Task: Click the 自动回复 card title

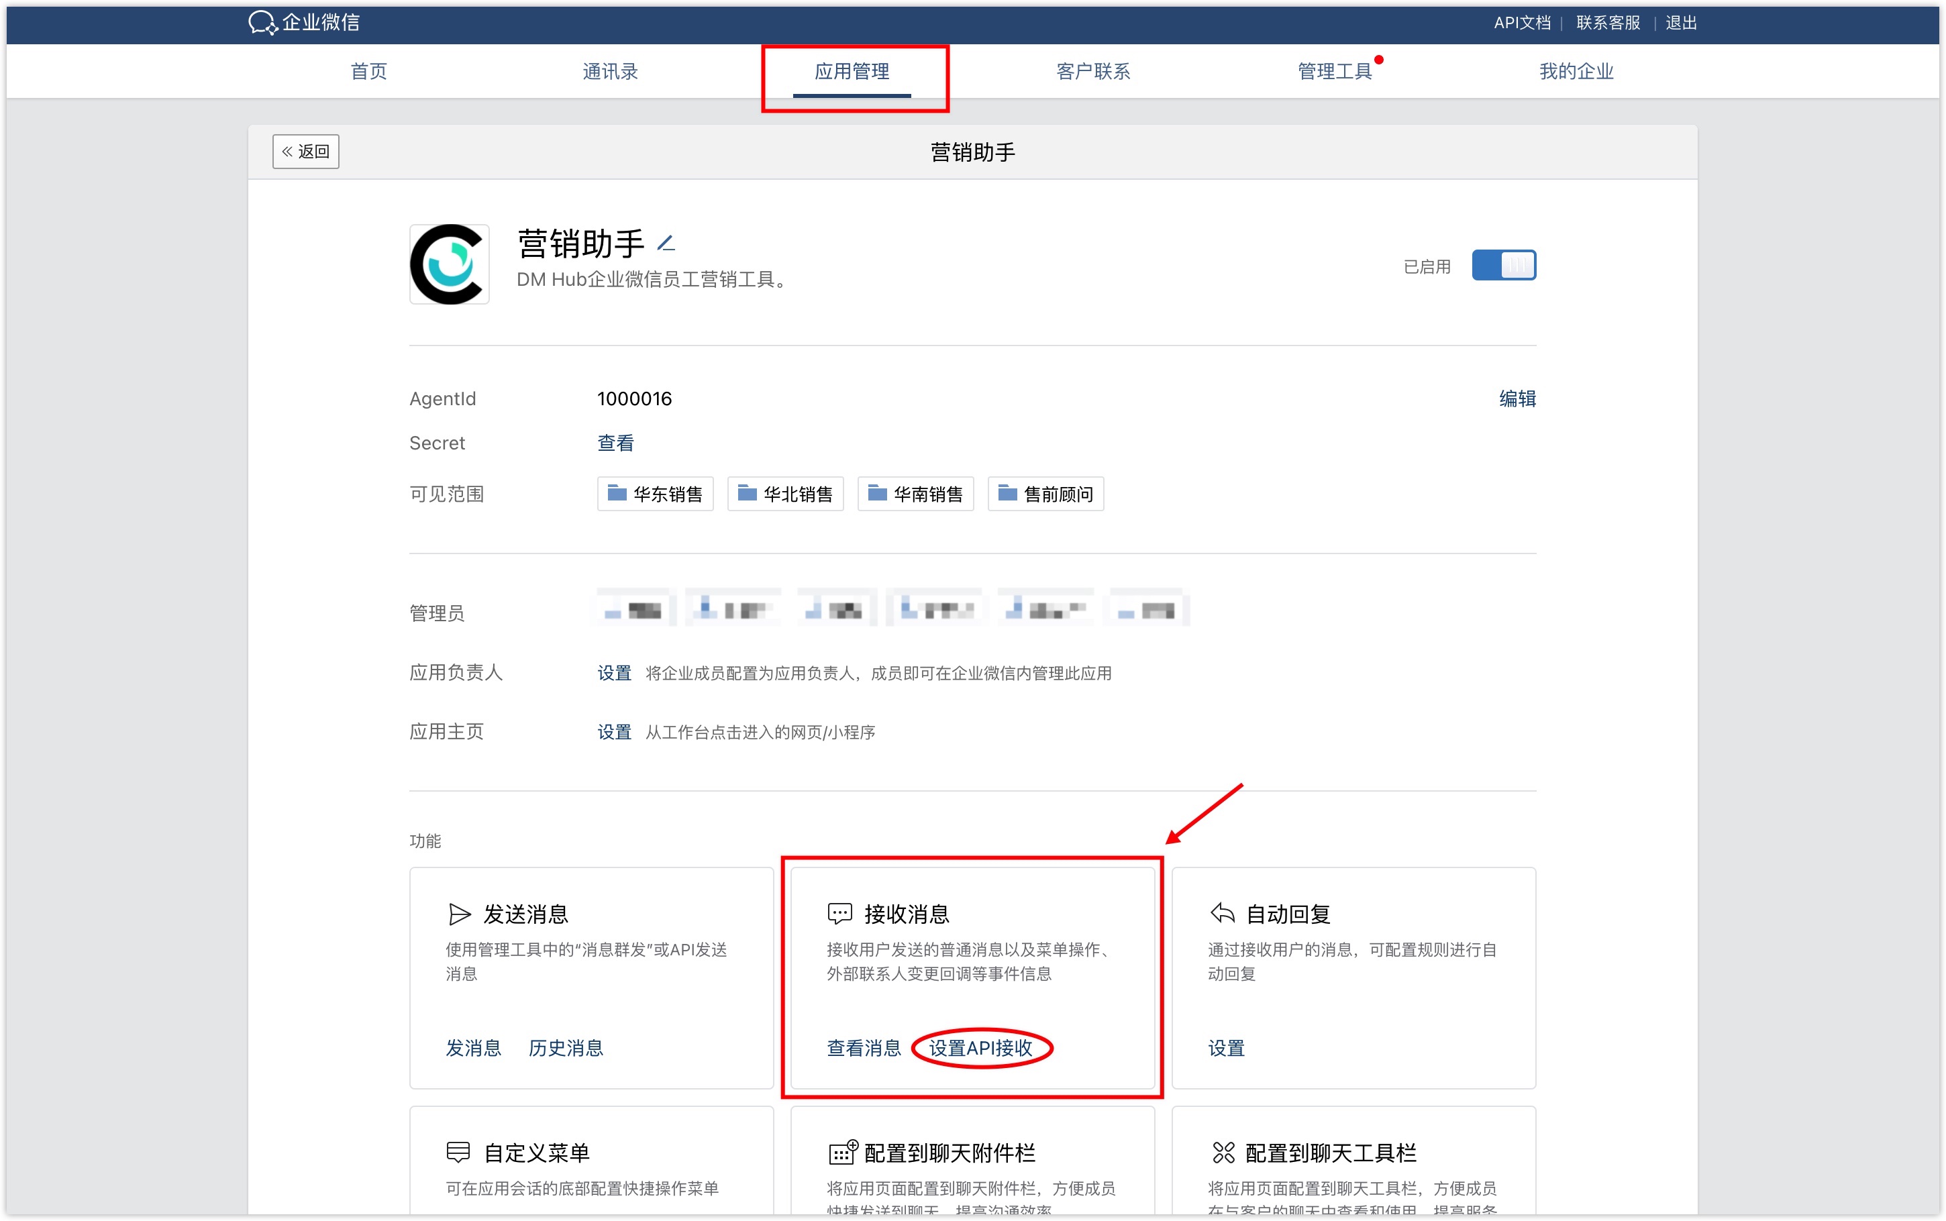Action: click(1288, 913)
